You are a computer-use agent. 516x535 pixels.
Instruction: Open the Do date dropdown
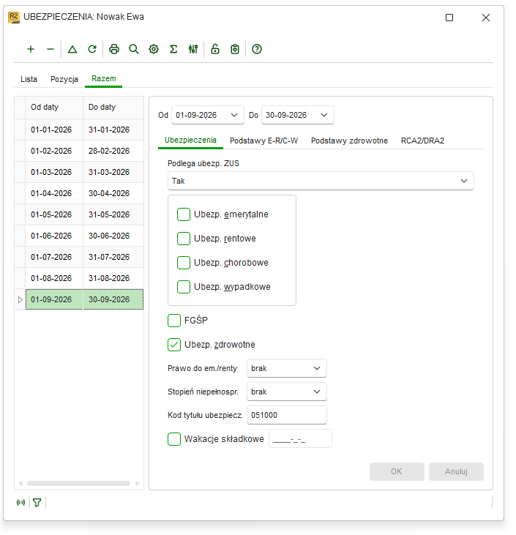[x=324, y=115]
